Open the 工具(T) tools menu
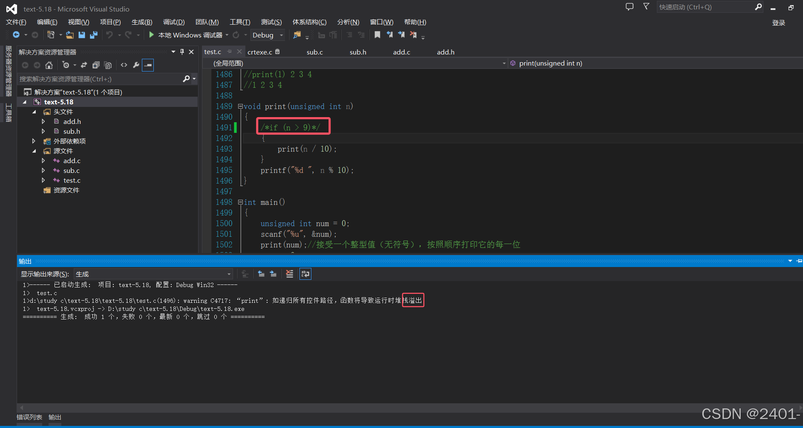Image resolution: width=803 pixels, height=428 pixels. coord(240,22)
